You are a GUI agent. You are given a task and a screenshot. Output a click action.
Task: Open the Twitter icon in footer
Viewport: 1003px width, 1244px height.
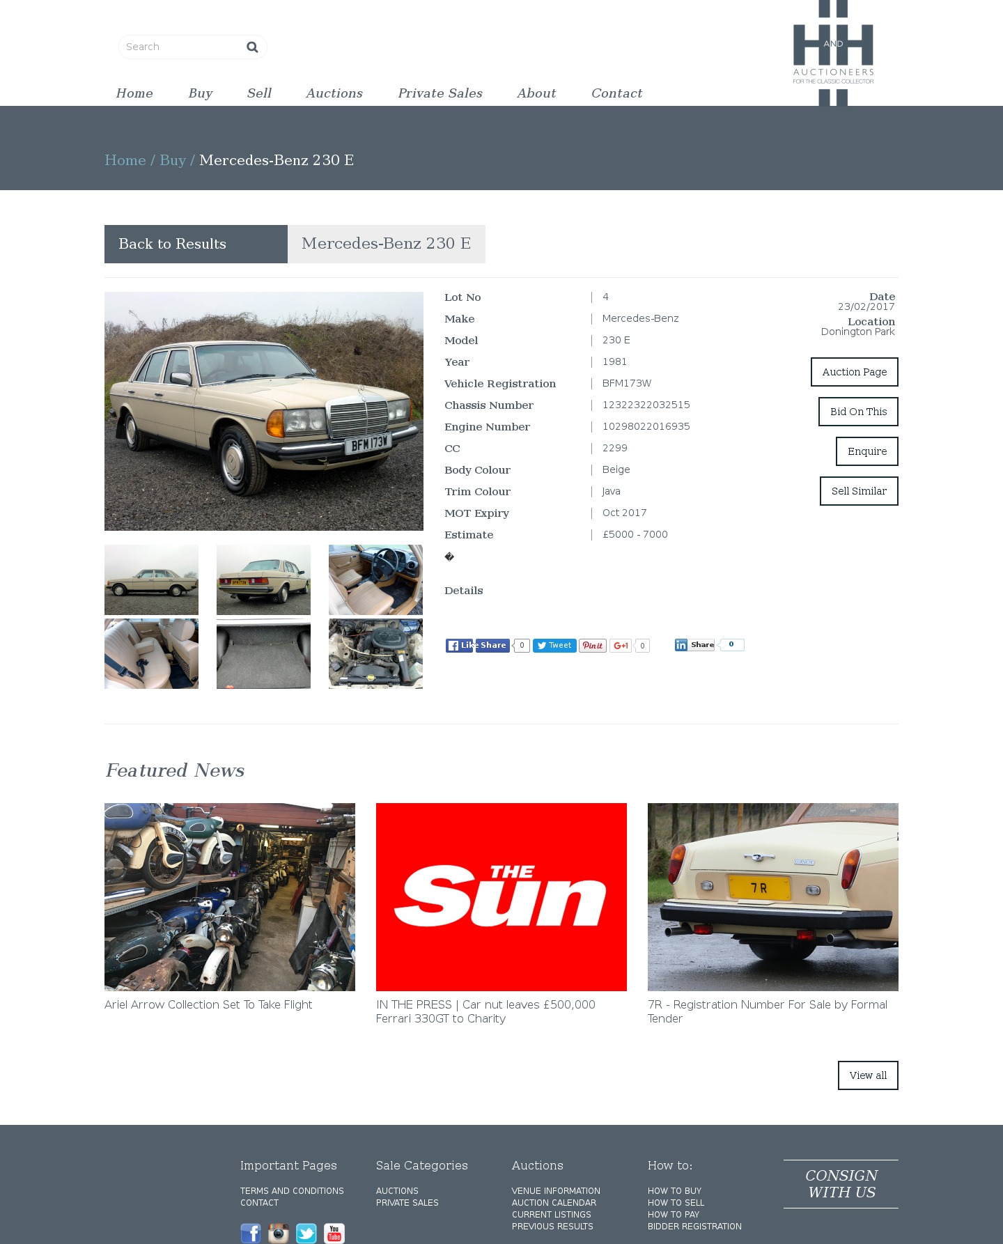tap(306, 1233)
